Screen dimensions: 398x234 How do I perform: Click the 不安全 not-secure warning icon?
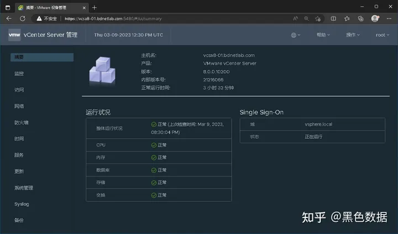pyautogui.click(x=39, y=19)
